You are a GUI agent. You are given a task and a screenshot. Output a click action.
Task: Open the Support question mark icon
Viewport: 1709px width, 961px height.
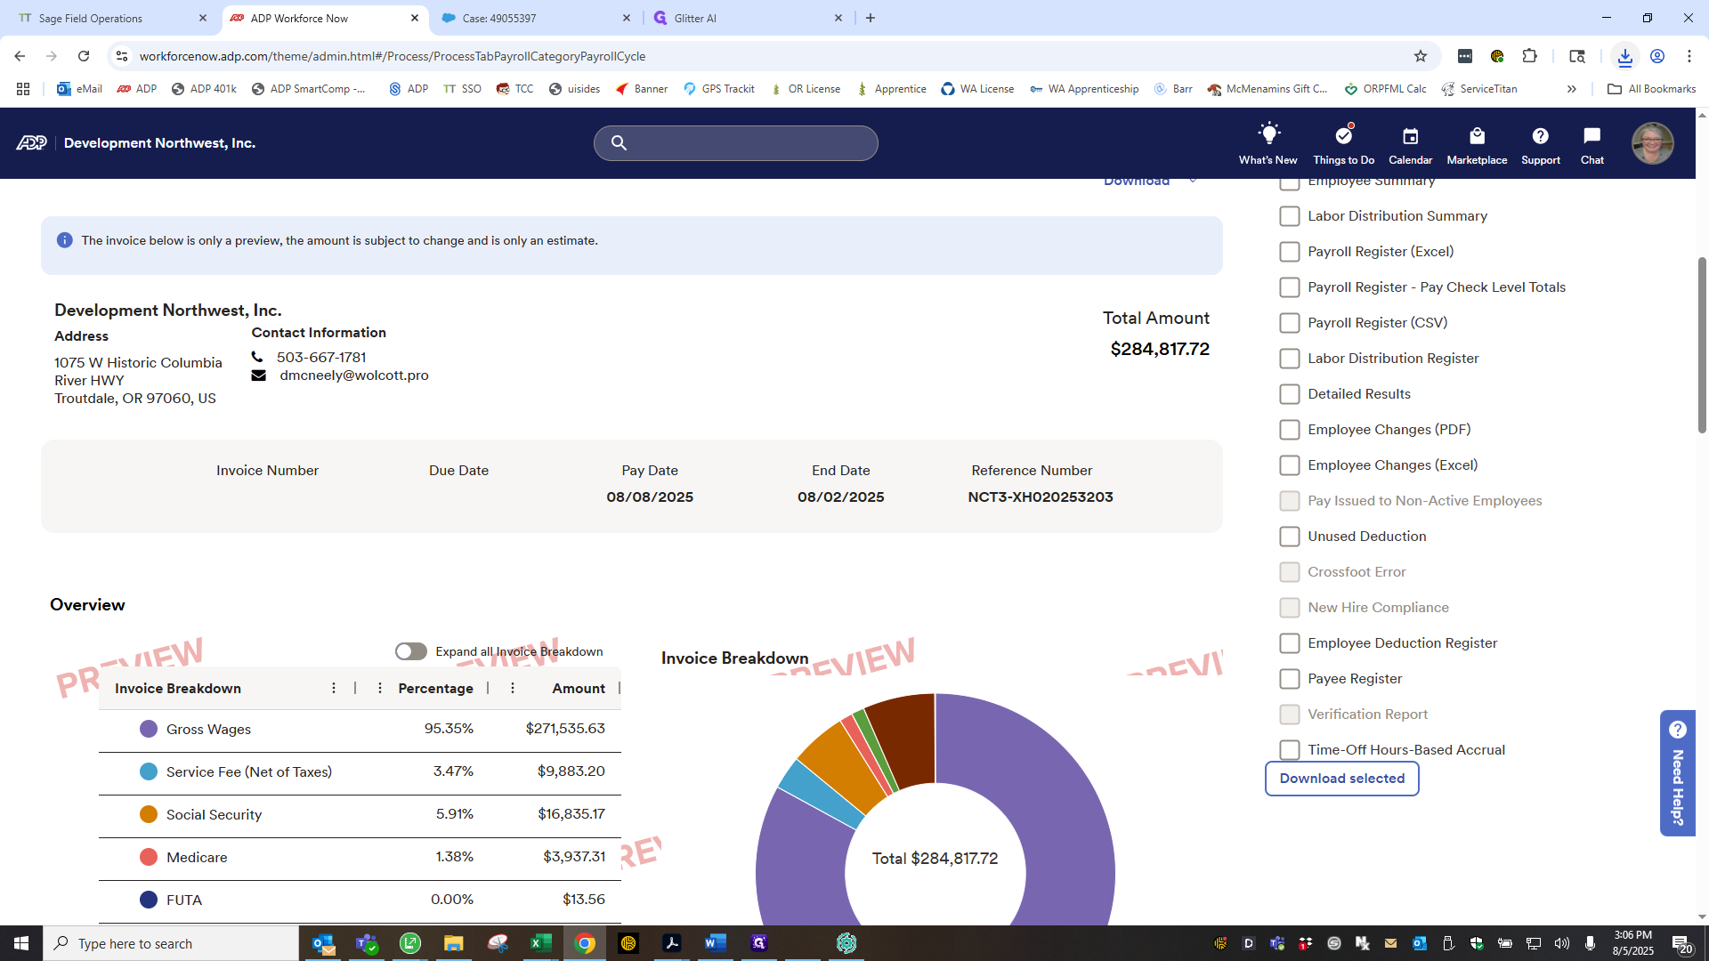pyautogui.click(x=1540, y=136)
